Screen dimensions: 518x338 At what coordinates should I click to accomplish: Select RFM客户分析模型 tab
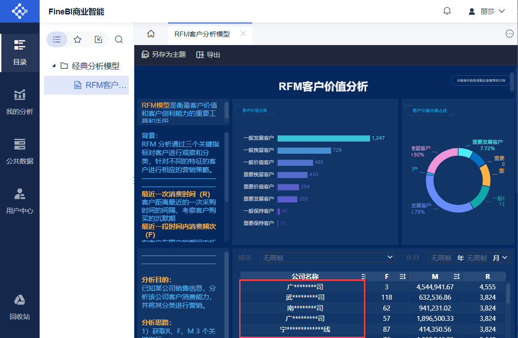(202, 34)
